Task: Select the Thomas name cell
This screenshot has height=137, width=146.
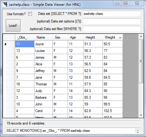Action: (x=43, y=84)
